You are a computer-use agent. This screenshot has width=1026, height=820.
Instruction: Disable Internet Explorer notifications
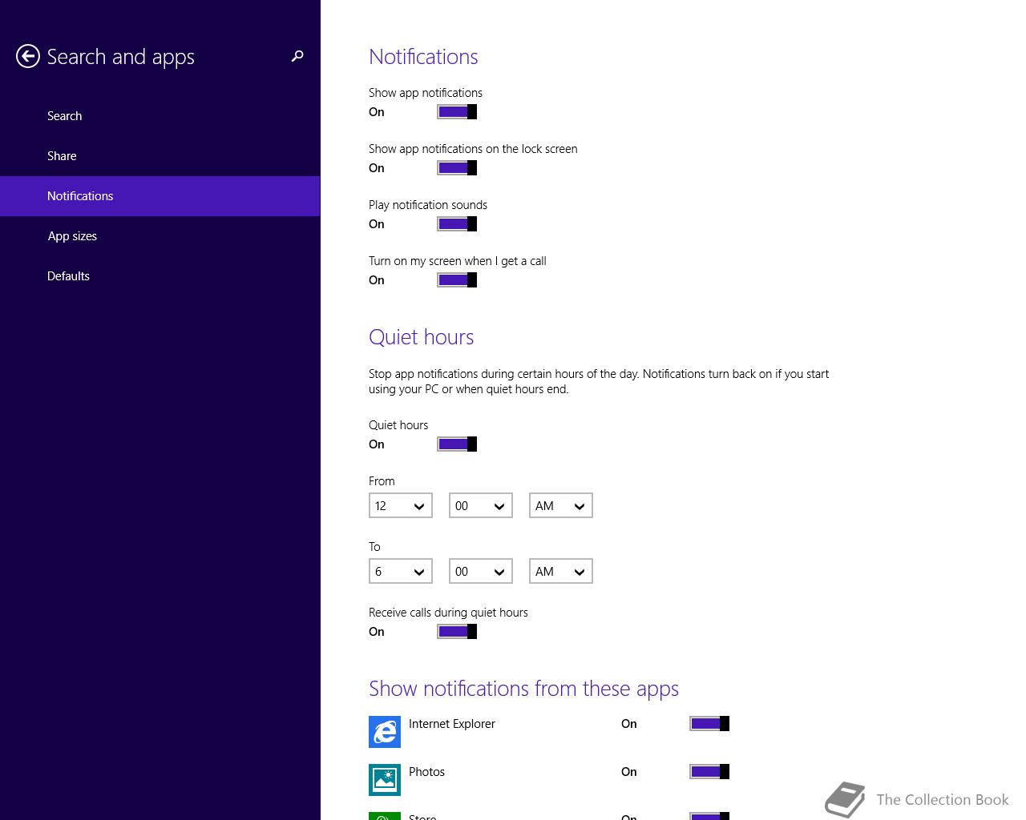[x=709, y=724]
